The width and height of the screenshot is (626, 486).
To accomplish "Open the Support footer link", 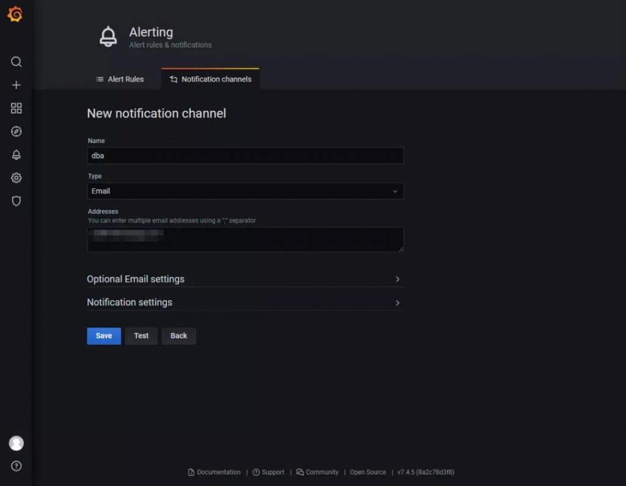I will pyautogui.click(x=269, y=472).
